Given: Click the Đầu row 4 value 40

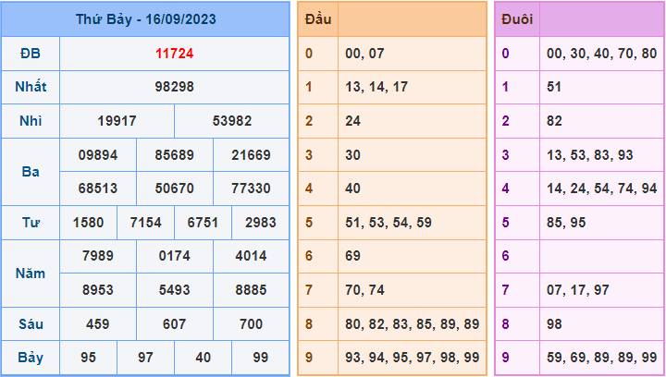Looking at the screenshot, I should [x=352, y=188].
